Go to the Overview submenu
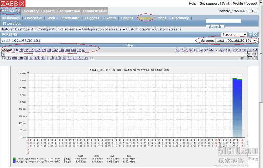 point(34,18)
